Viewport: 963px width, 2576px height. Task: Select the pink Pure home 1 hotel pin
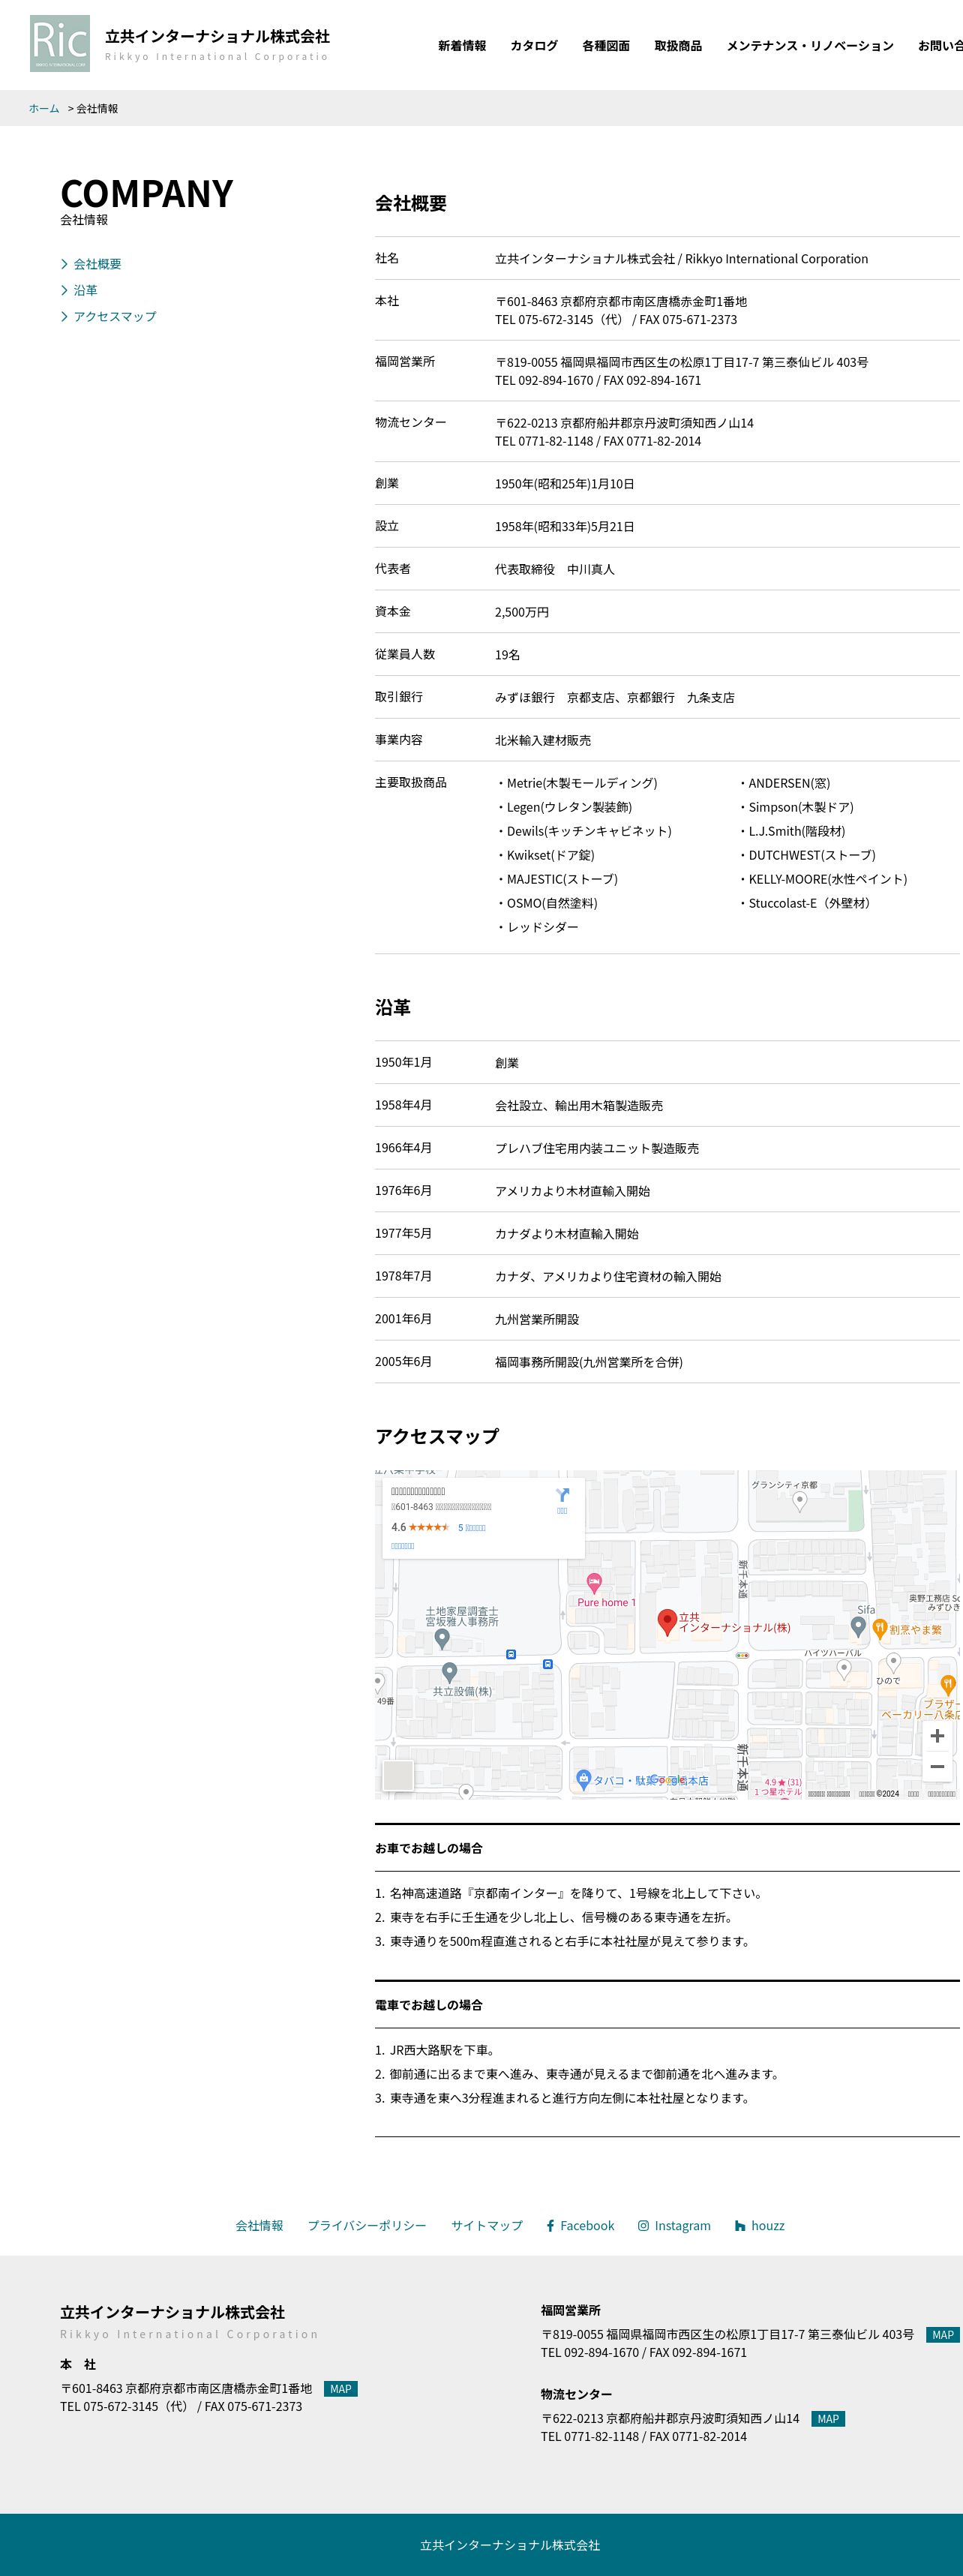[x=594, y=1583]
